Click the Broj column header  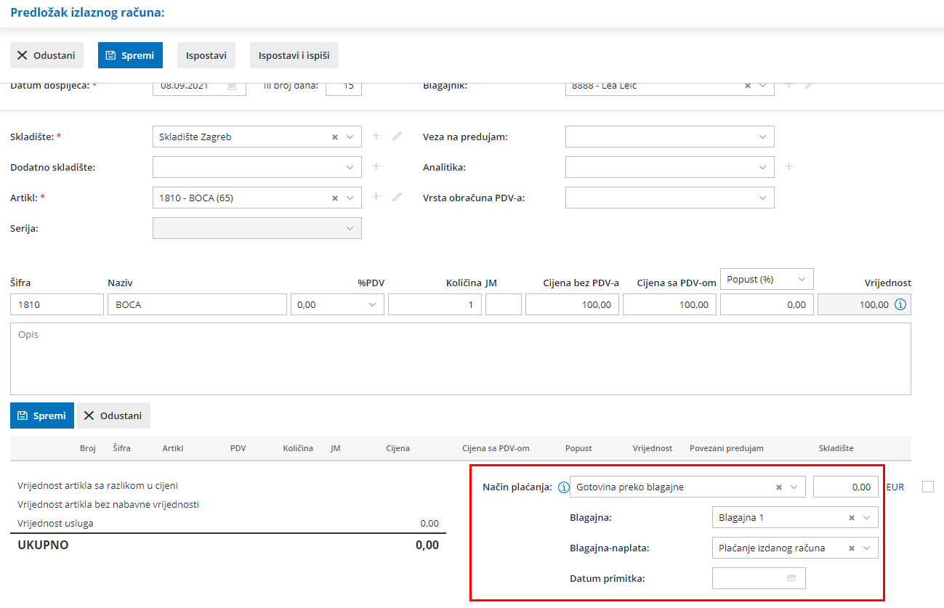[88, 448]
